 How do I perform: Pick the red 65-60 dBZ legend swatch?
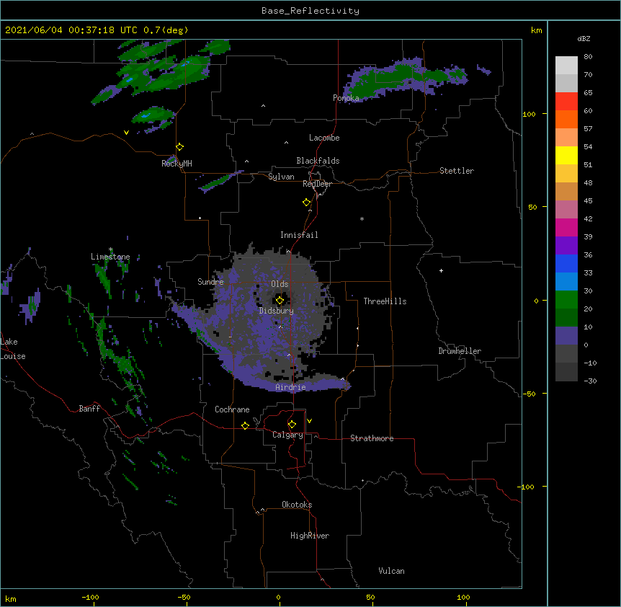point(566,102)
